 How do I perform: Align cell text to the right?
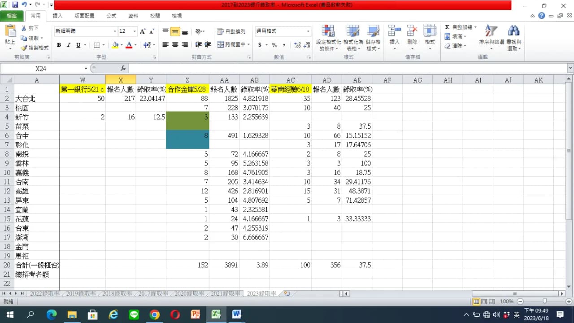(x=185, y=45)
